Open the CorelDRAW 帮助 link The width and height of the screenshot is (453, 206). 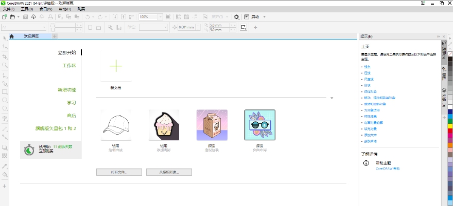tap(388, 169)
